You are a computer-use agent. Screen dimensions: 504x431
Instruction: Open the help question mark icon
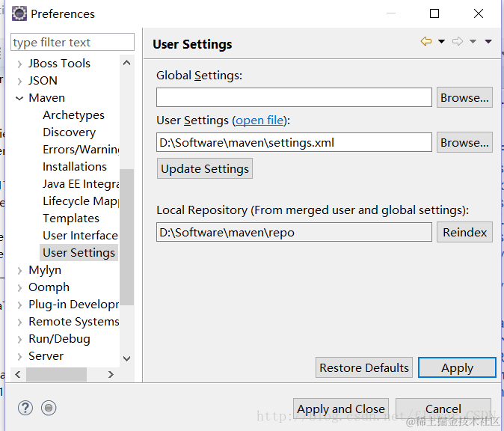25,408
